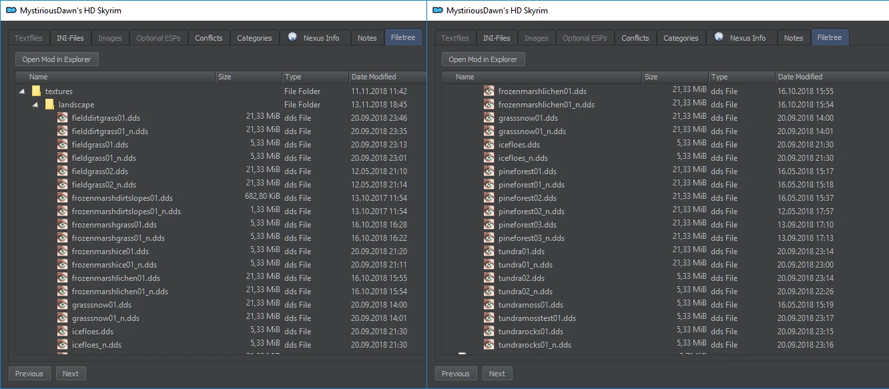
Task: Open the Textfiles tab in left window
Action: [29, 38]
